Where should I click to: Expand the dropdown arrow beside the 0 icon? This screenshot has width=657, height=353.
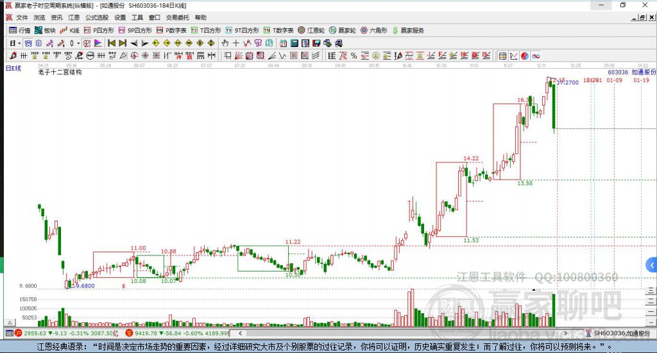(x=78, y=43)
